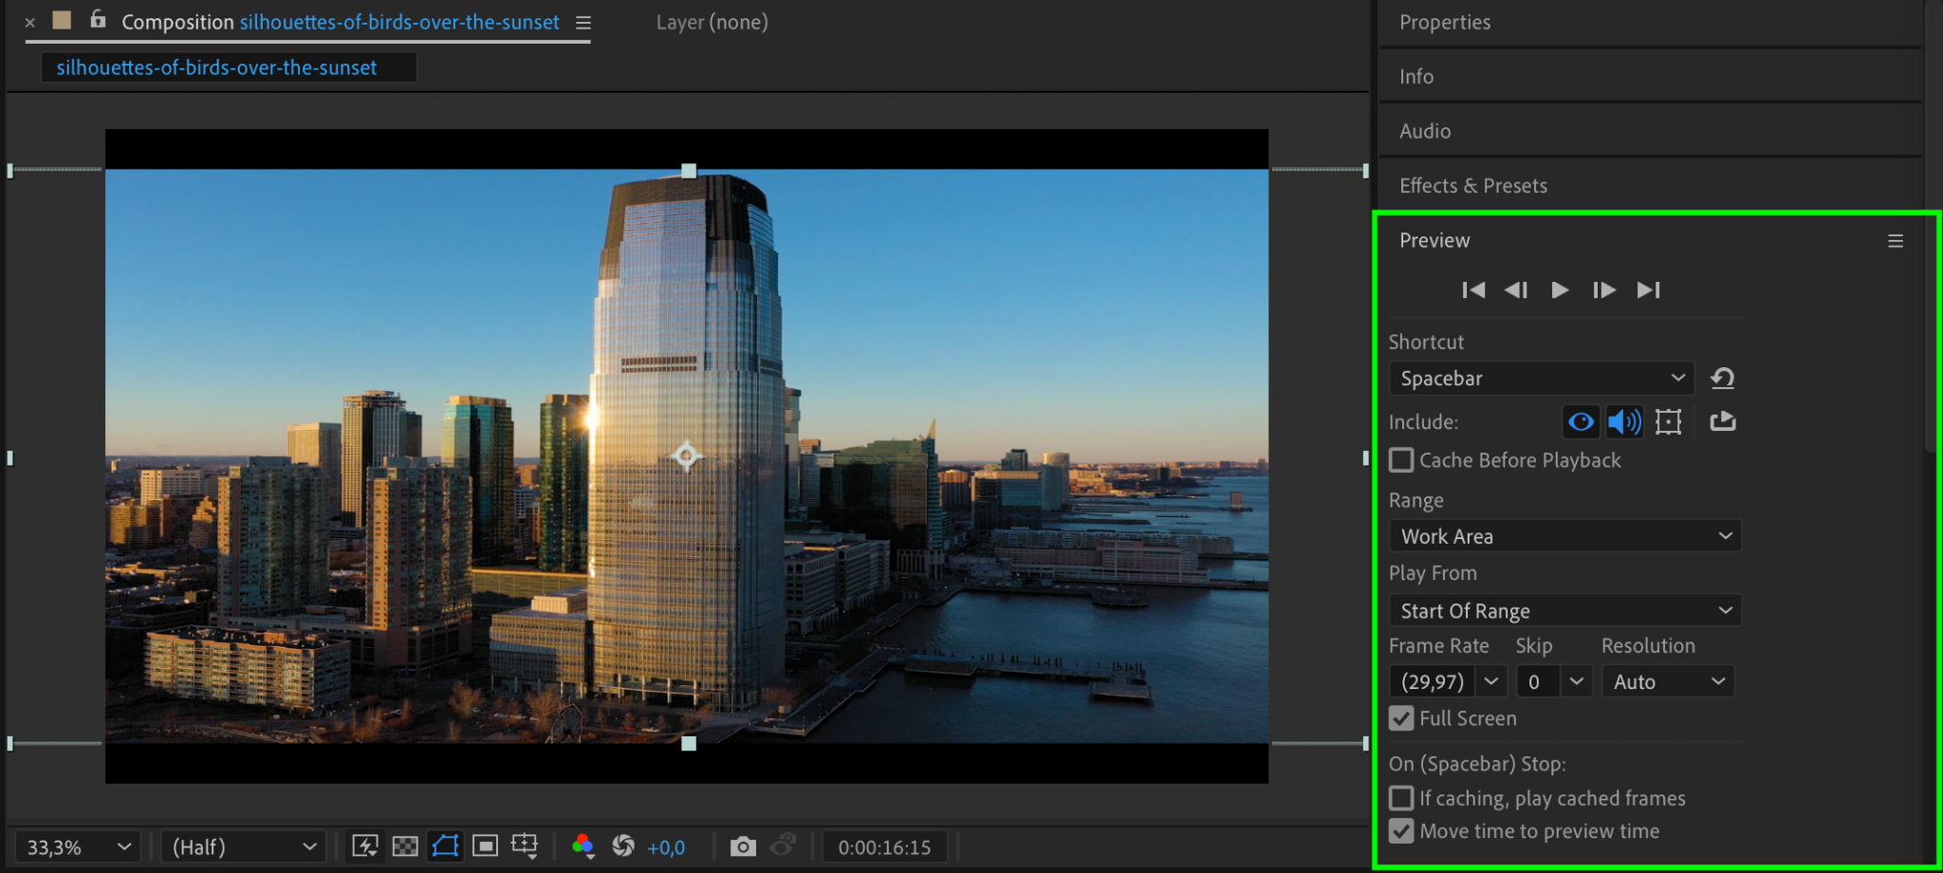Click the Take Snapshot camera icon

point(743,846)
